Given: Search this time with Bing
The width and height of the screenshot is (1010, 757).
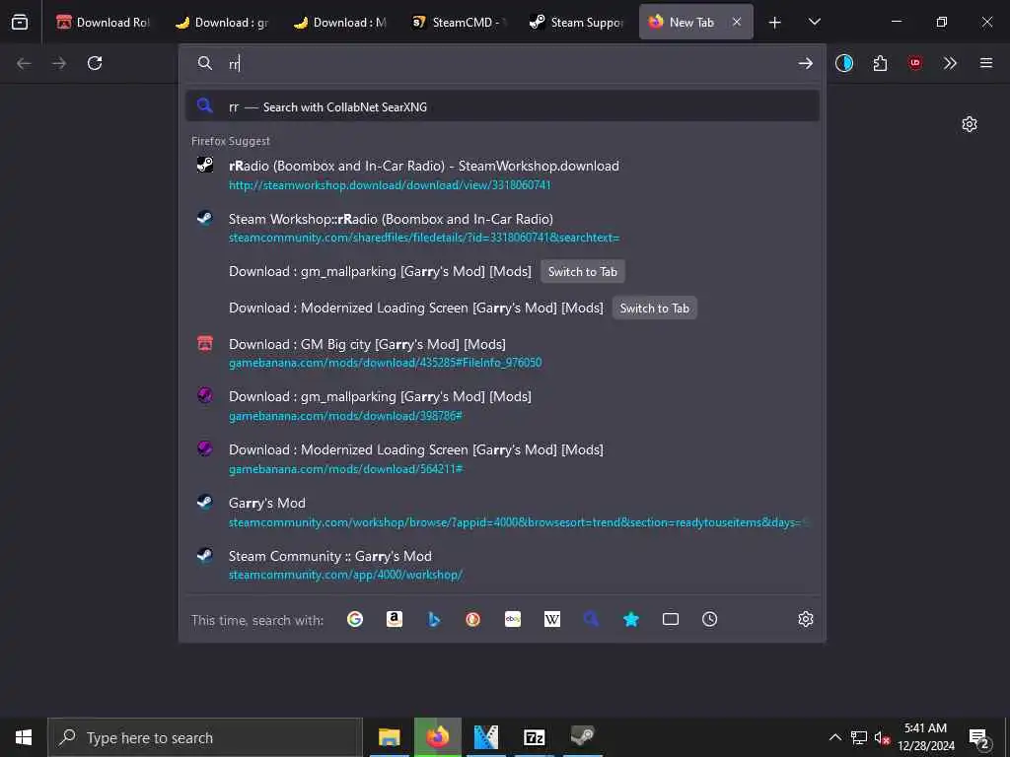Looking at the screenshot, I should [434, 619].
